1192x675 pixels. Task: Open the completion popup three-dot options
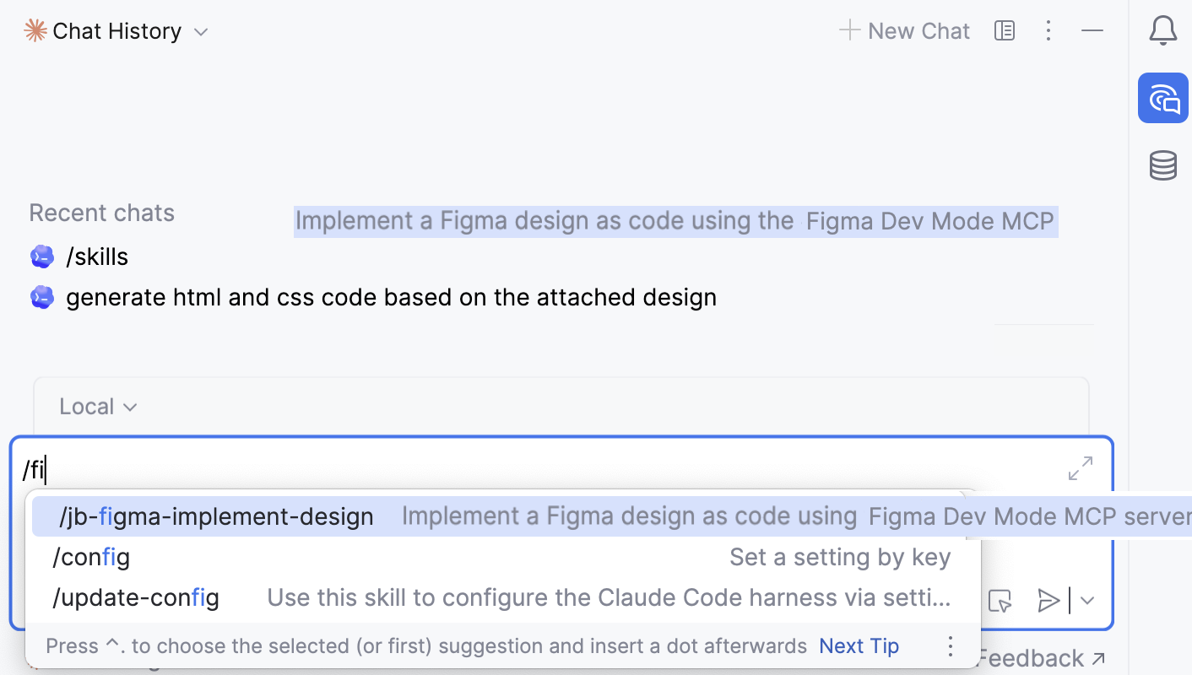[951, 646]
